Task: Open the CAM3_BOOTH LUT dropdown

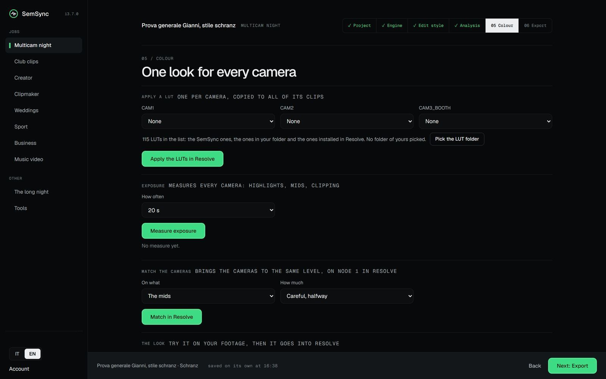Action: 485,121
